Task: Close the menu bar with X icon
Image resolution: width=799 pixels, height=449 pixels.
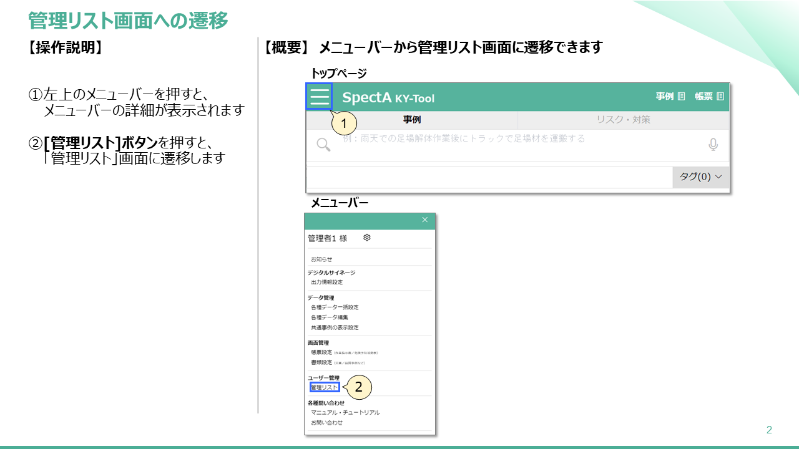Action: pos(425,220)
